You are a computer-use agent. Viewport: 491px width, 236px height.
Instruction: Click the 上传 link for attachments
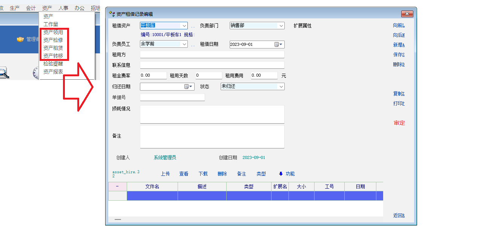click(165, 174)
